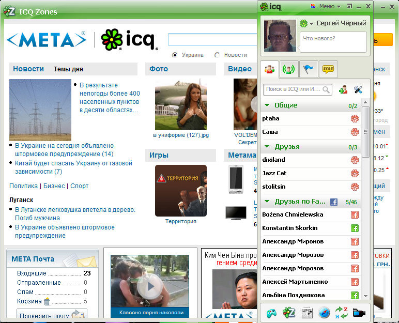The height and width of the screenshot is (323, 399).
Task: Open the Территория game thumbnail
Action: pyautogui.click(x=181, y=191)
